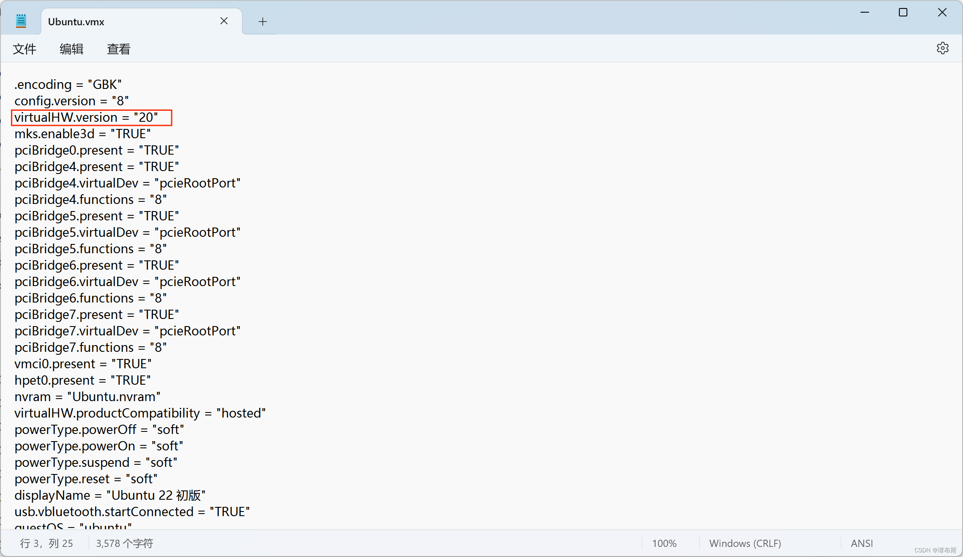Image resolution: width=963 pixels, height=557 pixels.
Task: Open the 查看 menu
Action: click(x=118, y=49)
